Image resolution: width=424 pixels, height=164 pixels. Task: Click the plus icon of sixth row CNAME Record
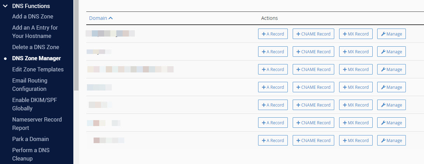pyautogui.click(x=298, y=123)
